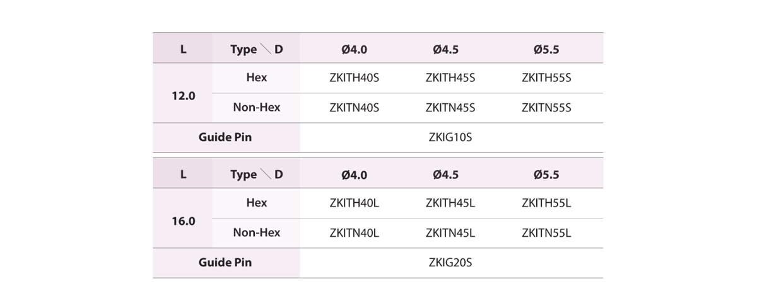This screenshot has height=308, width=757.
Task: Select guide pin code ZKIG20S
Action: coord(450,263)
